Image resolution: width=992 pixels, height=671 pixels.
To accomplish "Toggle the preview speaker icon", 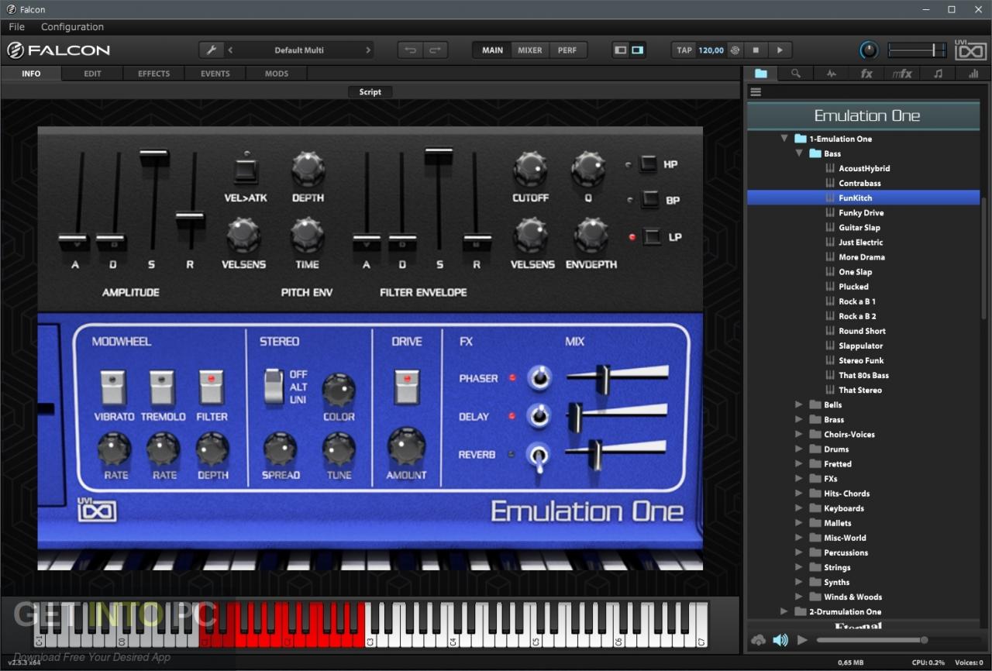I will point(780,640).
